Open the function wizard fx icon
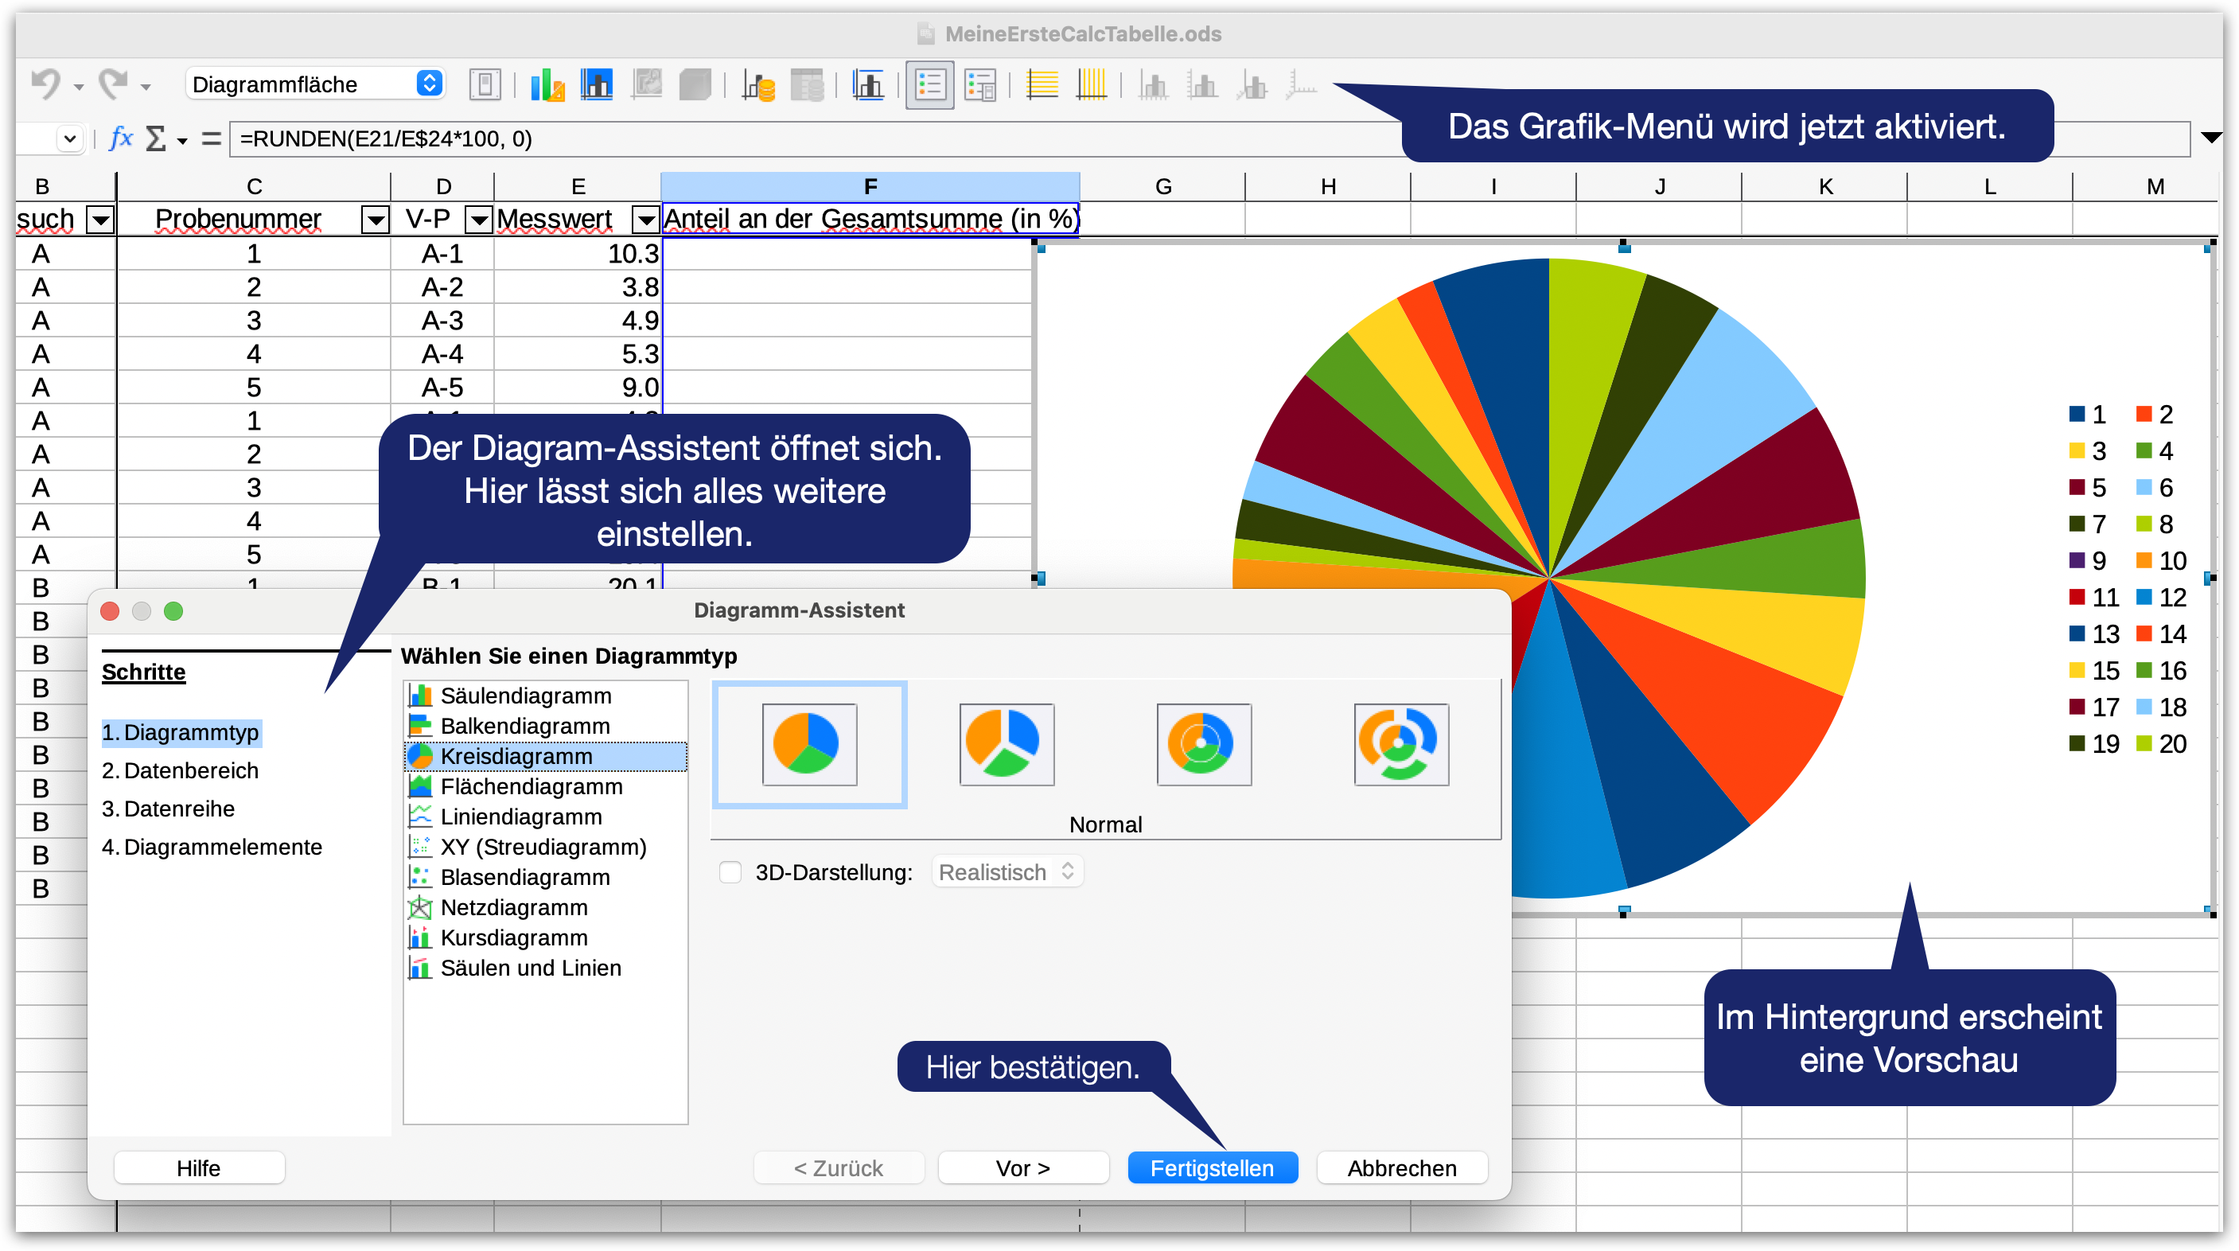The height and width of the screenshot is (1251, 2239). click(x=121, y=138)
